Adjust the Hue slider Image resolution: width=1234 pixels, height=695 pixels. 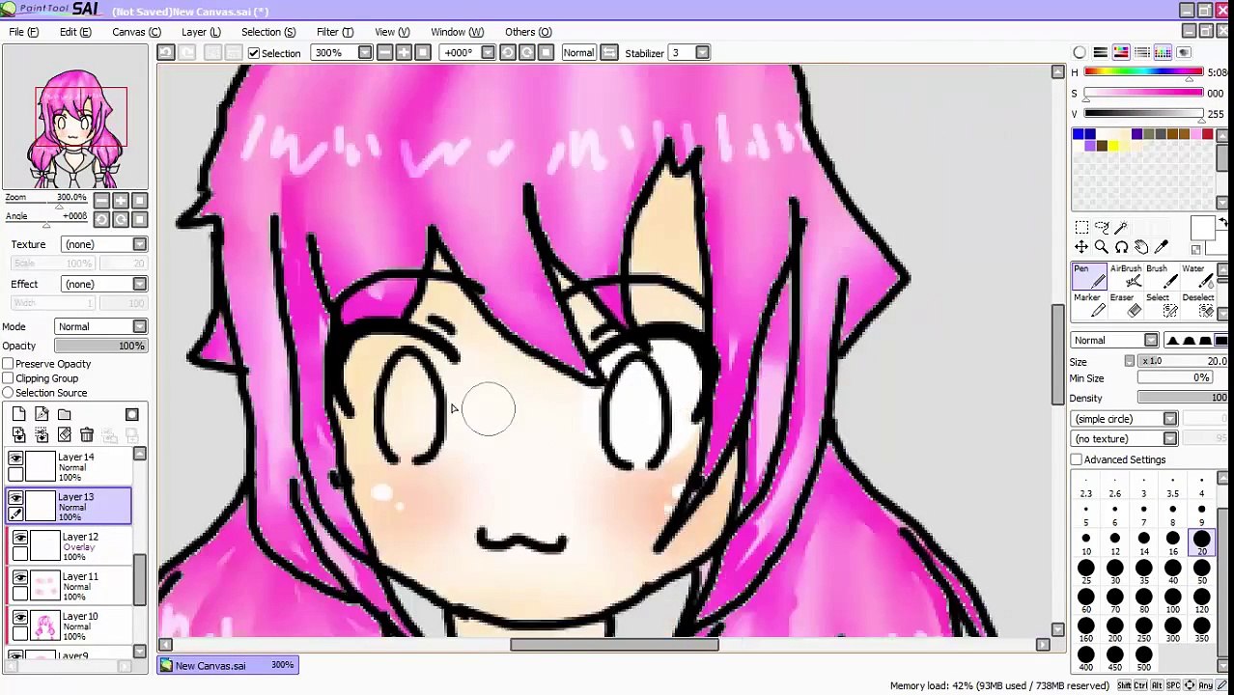pos(1144,72)
